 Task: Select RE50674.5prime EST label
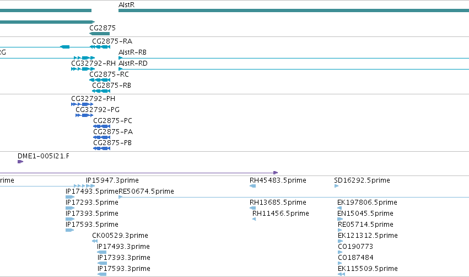tap(146, 191)
